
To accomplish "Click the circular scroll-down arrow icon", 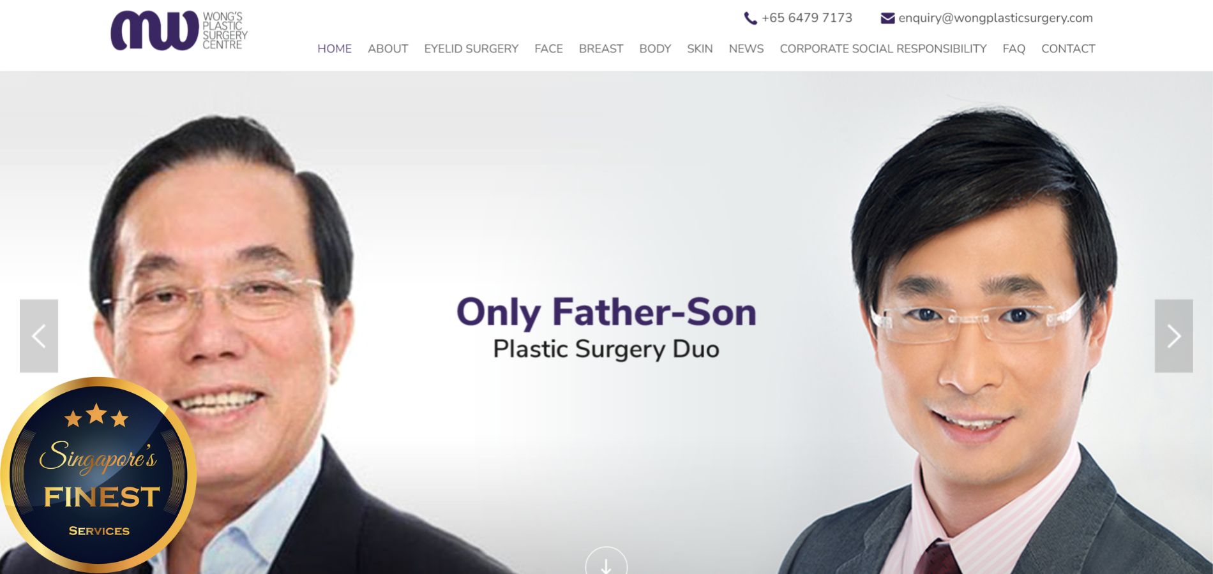I will pyautogui.click(x=606, y=561).
